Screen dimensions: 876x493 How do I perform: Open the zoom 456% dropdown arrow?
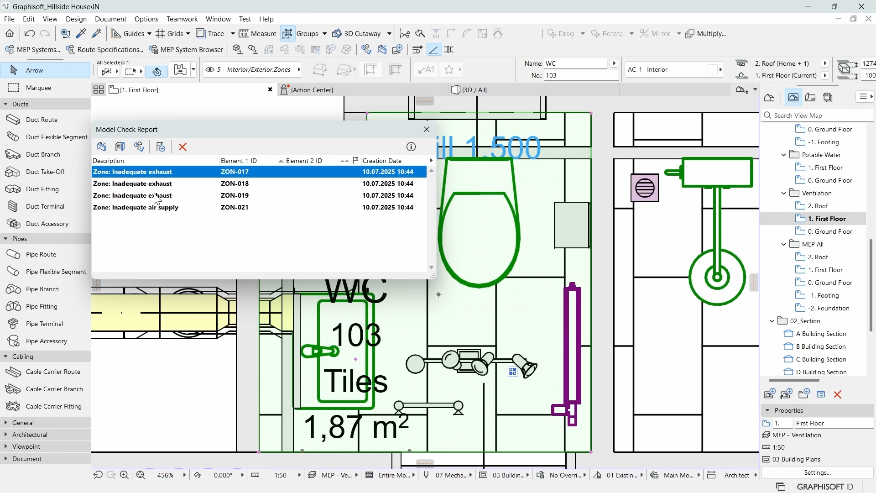tap(184, 475)
